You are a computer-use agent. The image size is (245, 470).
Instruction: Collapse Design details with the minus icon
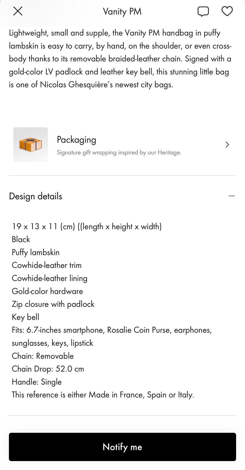(231, 196)
